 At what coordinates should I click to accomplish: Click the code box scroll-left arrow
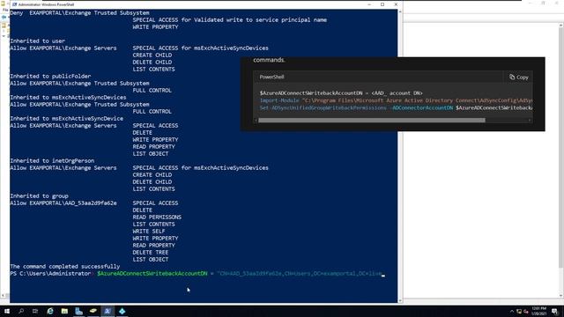coord(256,121)
